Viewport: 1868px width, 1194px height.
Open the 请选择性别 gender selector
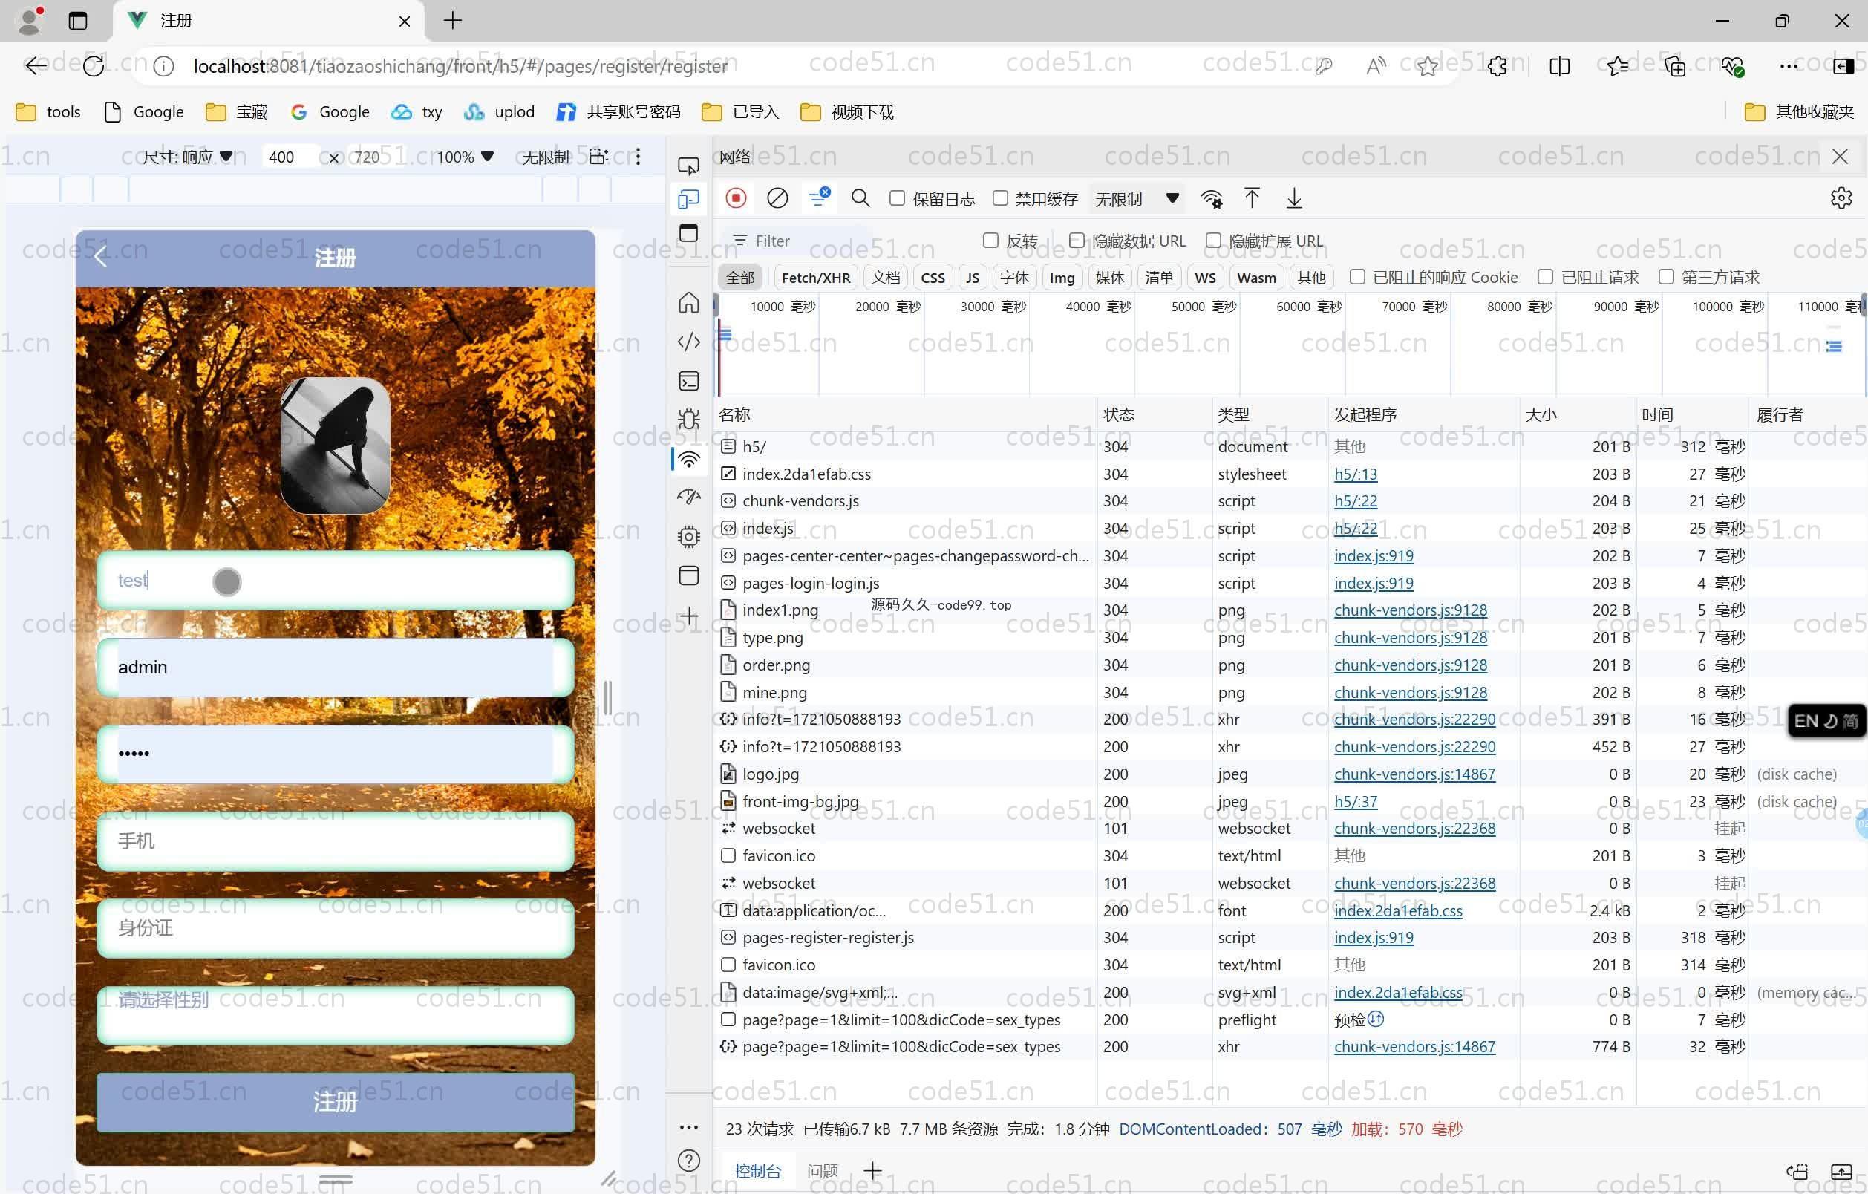[335, 1015]
